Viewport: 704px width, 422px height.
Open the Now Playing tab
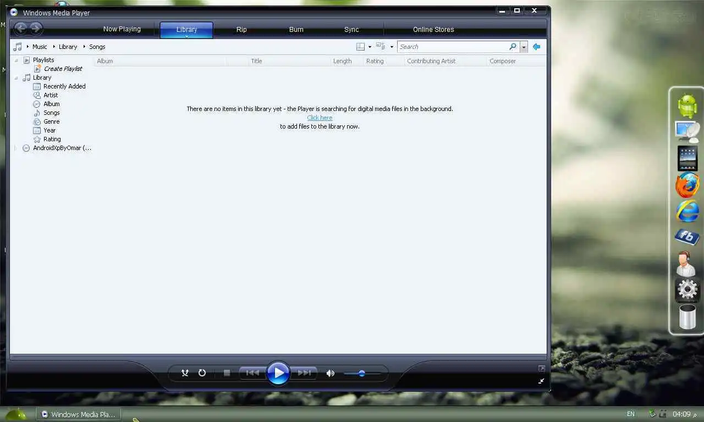(122, 29)
